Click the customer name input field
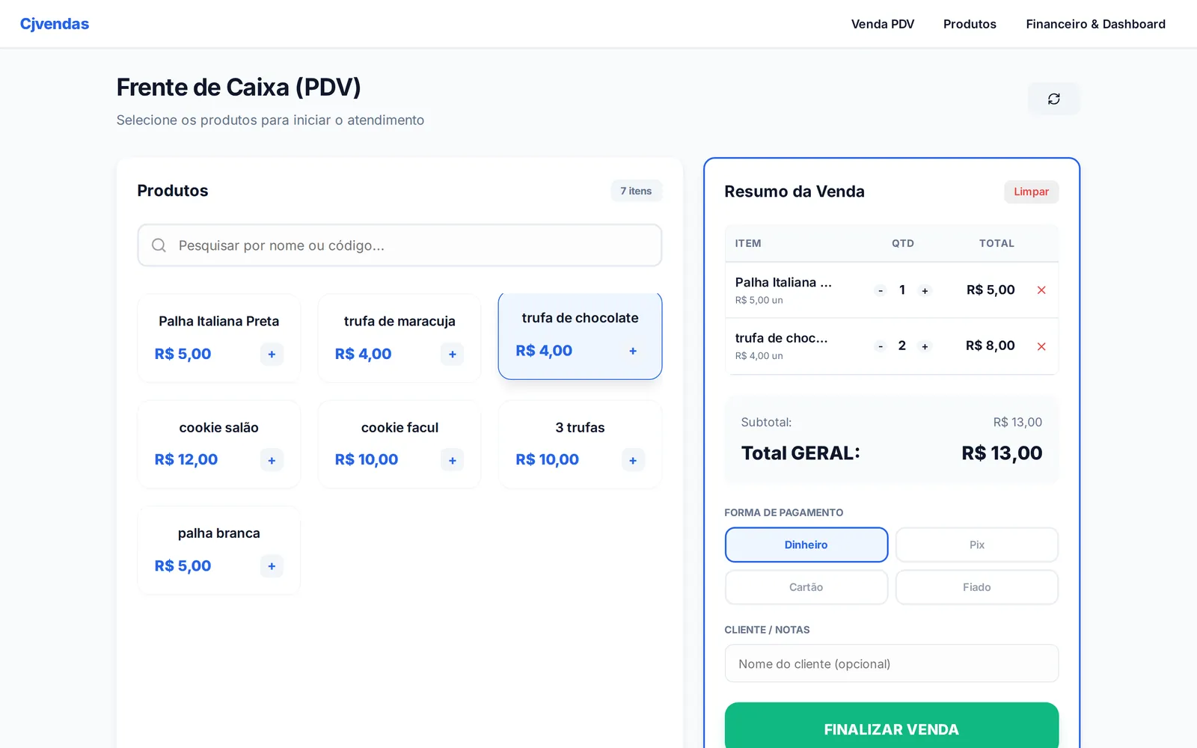The width and height of the screenshot is (1197, 748). (891, 663)
